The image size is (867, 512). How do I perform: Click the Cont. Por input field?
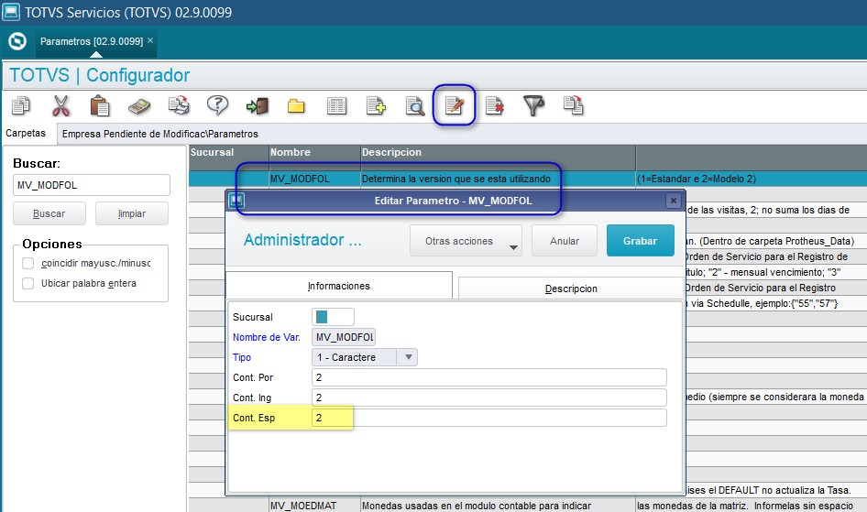point(489,377)
